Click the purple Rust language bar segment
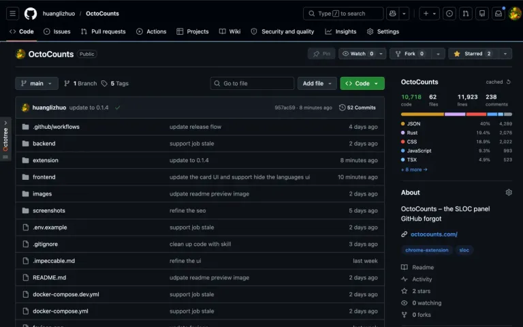This screenshot has height=327, width=523. coord(455,114)
